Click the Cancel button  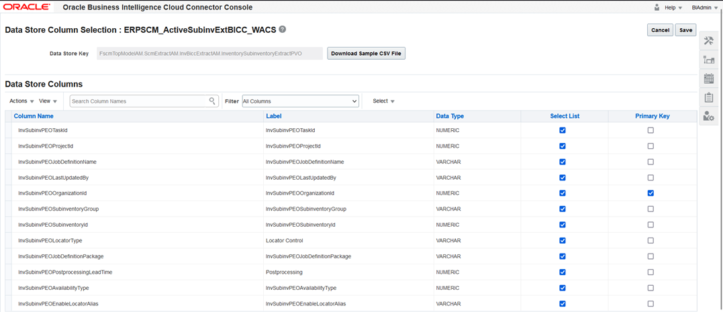coord(660,30)
